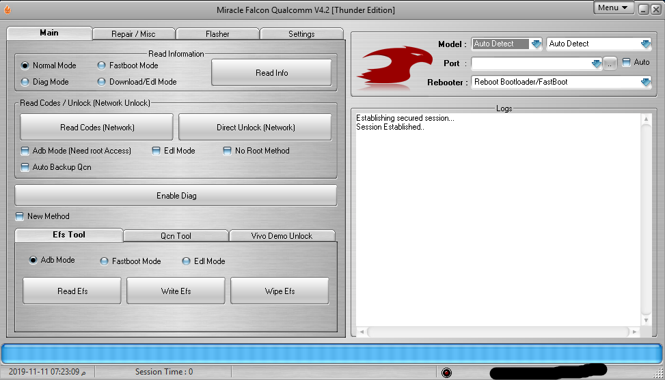Click the Write Efs button

176,291
